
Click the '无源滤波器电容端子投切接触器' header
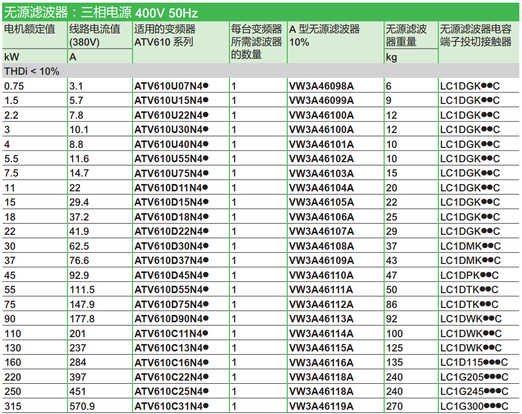[x=476, y=35]
